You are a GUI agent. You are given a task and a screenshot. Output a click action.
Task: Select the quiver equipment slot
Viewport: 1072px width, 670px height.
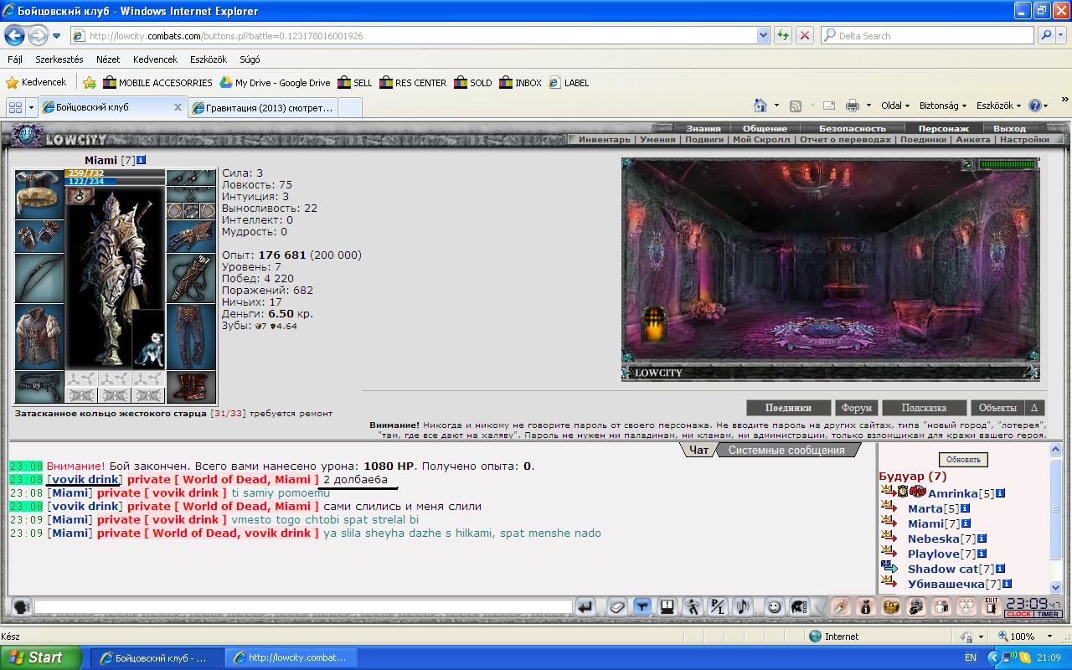tap(191, 278)
